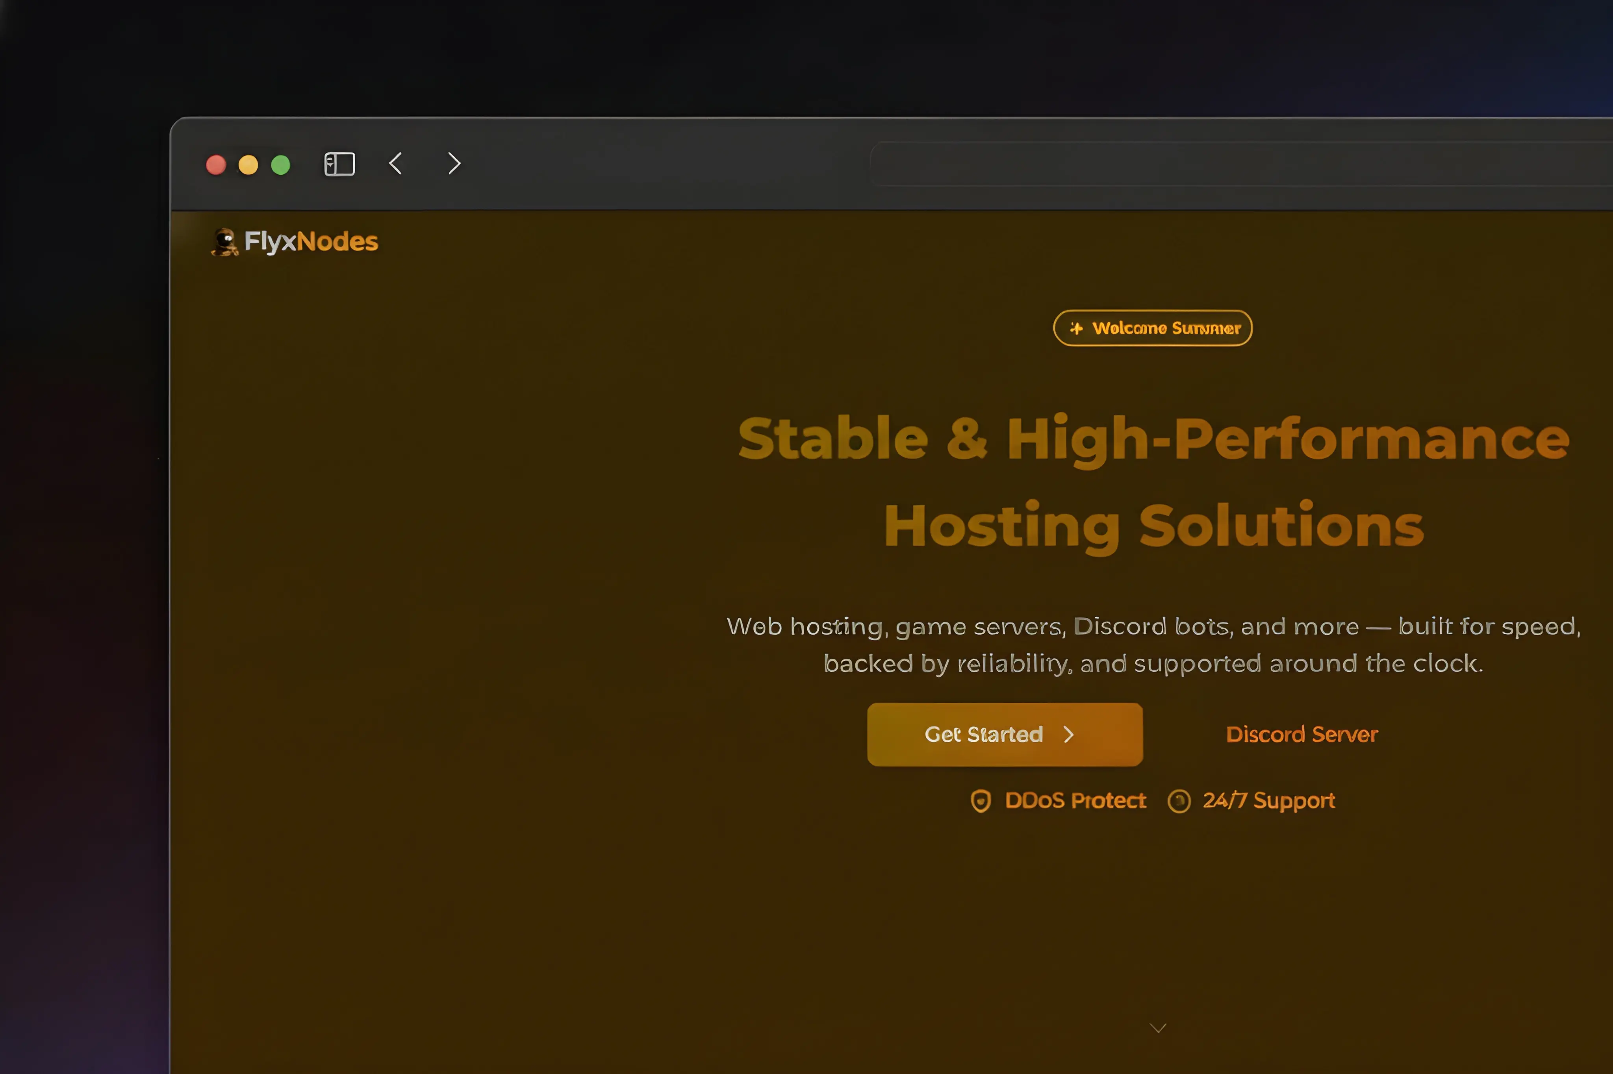The height and width of the screenshot is (1074, 1613).
Task: Click the 24/7 Support clock icon
Action: coord(1179,801)
